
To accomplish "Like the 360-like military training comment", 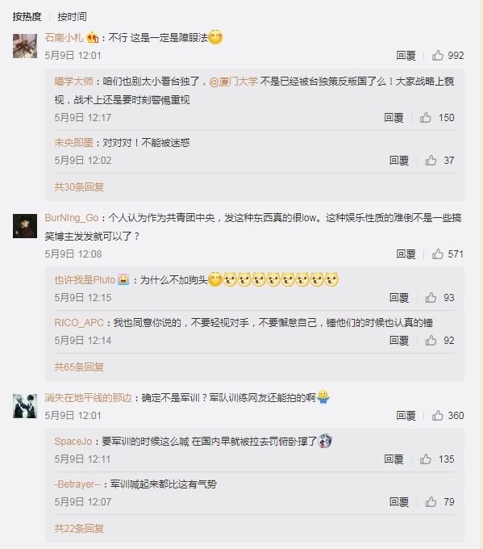I will pyautogui.click(x=438, y=415).
